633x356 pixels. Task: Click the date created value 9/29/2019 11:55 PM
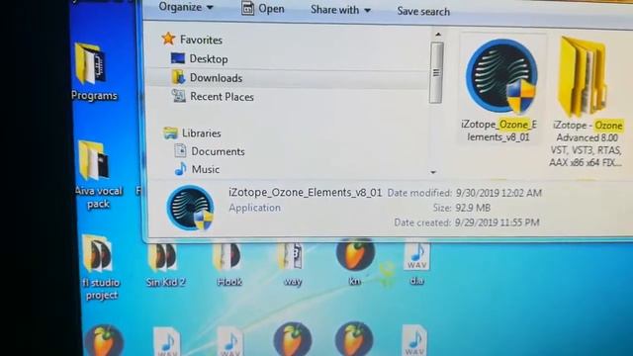pyautogui.click(x=497, y=222)
